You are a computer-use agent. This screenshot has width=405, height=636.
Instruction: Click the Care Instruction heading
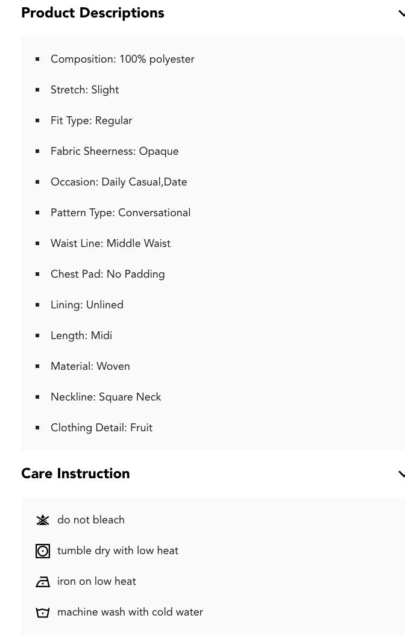[x=75, y=474]
